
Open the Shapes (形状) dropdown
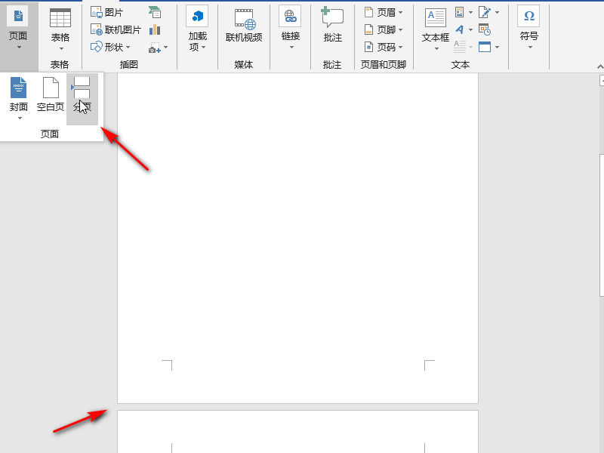pyautogui.click(x=110, y=47)
